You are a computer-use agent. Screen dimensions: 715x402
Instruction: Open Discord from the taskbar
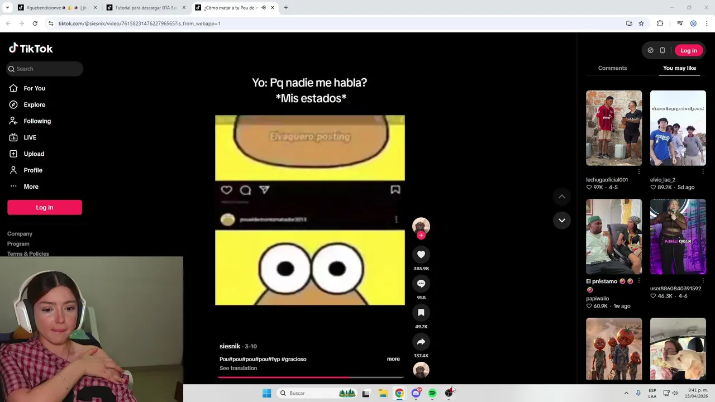point(416,393)
